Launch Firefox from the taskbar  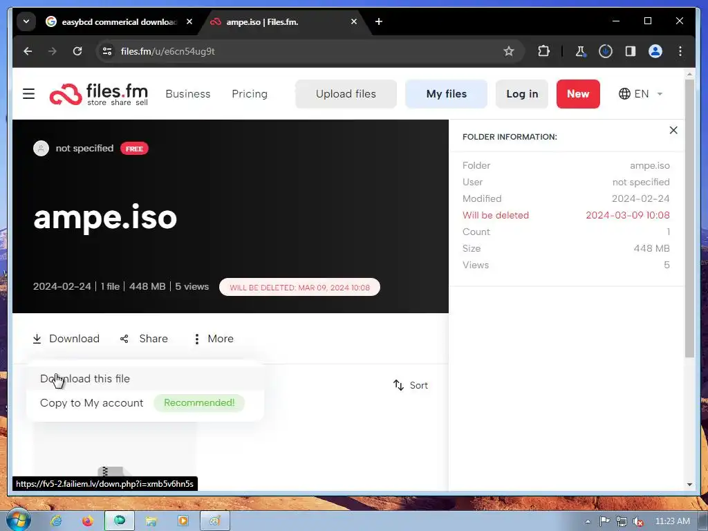tap(88, 521)
